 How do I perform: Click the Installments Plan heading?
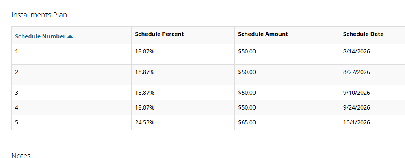[39, 15]
